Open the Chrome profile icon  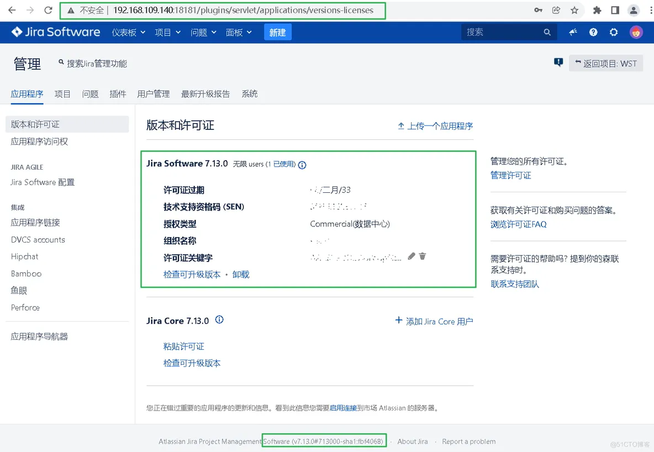tap(633, 10)
